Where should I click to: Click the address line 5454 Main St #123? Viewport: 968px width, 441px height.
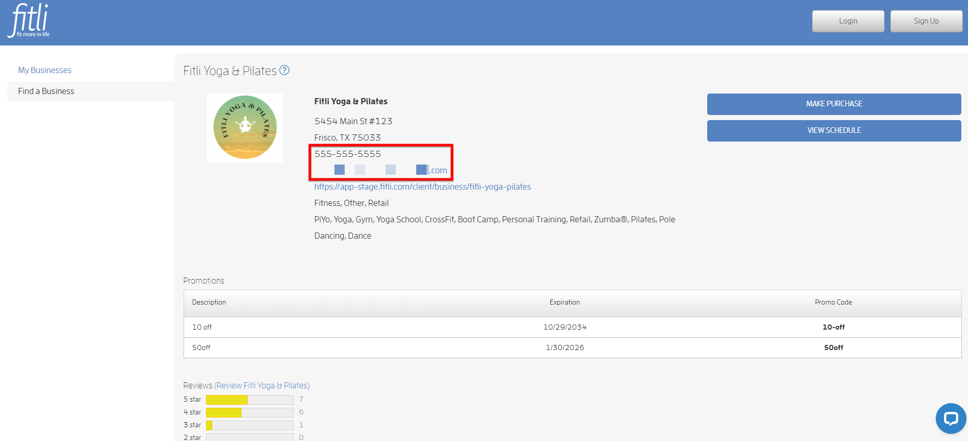coord(353,121)
